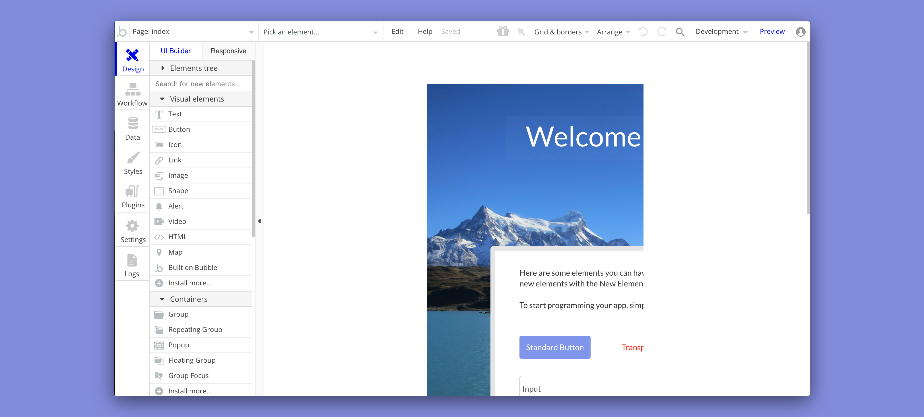924x417 pixels.
Task: Click the element inspector pointer icon
Action: click(521, 32)
